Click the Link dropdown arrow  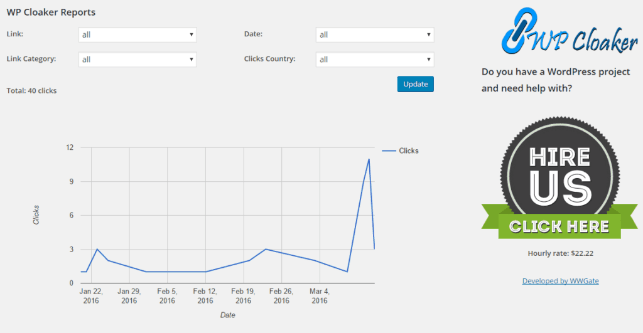[191, 35]
